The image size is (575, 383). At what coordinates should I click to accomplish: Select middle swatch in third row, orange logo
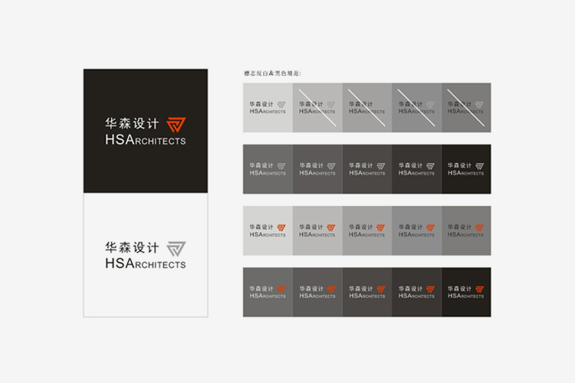pos(367,231)
